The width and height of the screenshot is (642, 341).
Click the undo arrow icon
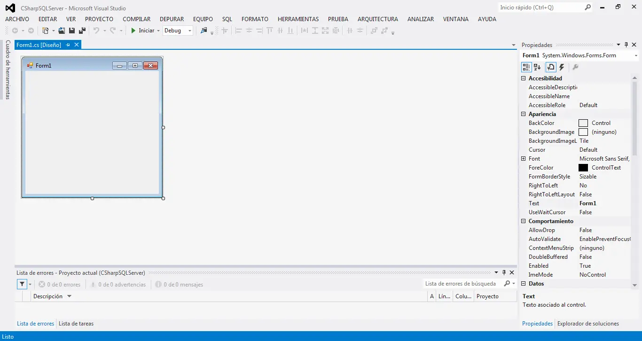coord(96,31)
